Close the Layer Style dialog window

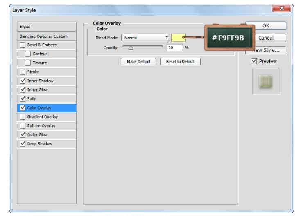pos(281,9)
